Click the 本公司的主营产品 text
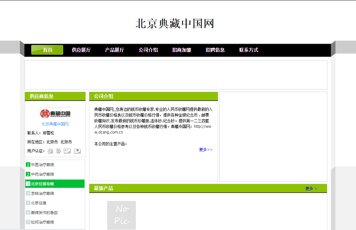 point(110,144)
